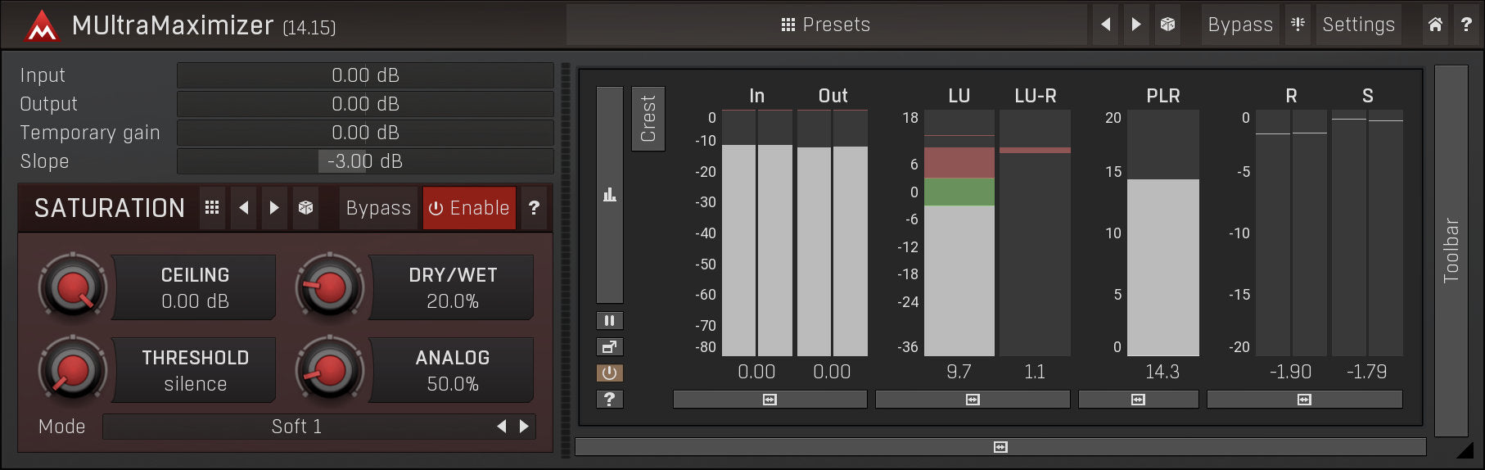Click the Saturation randomize dice icon
1485x470 pixels.
tap(305, 208)
